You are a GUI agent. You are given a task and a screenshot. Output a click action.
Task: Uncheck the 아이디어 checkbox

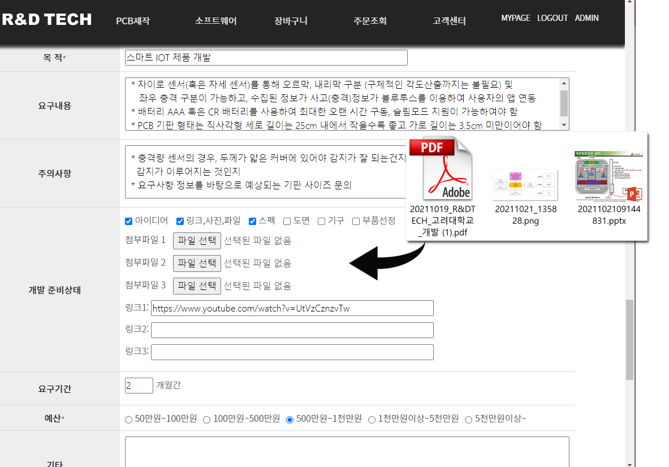128,221
